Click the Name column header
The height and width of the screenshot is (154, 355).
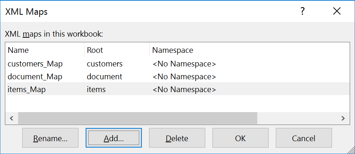(18, 50)
